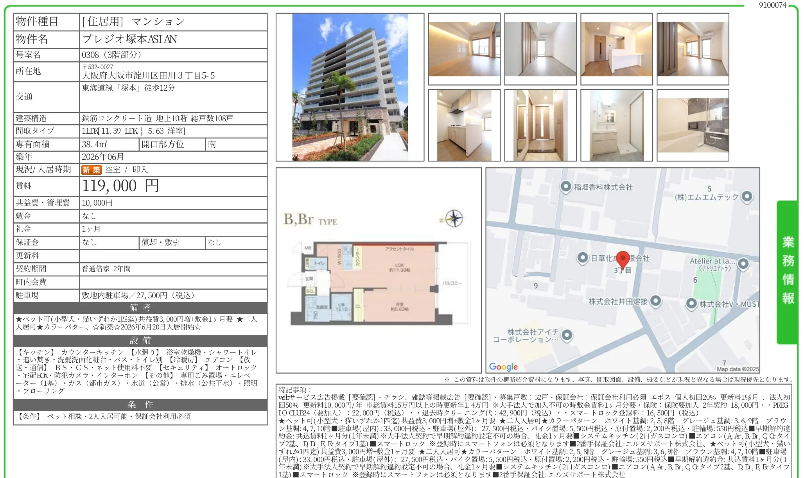Open the kitchen sink and cabinets photo

point(464,125)
